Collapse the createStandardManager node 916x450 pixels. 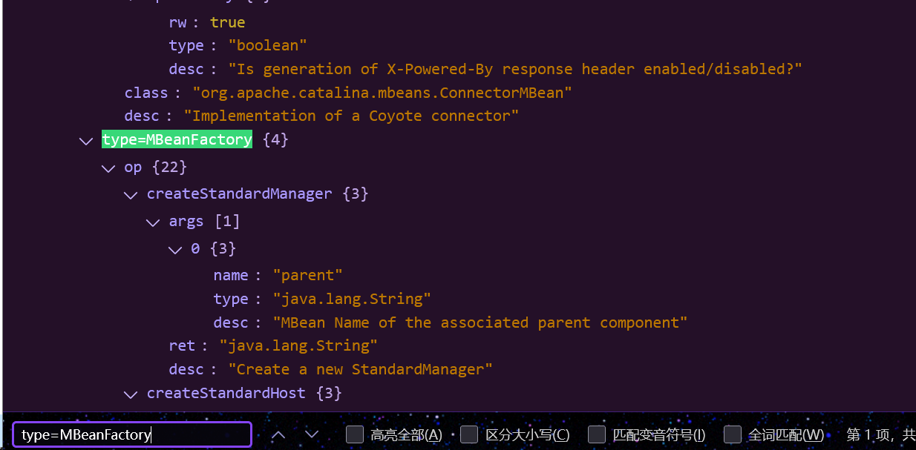[x=131, y=194]
